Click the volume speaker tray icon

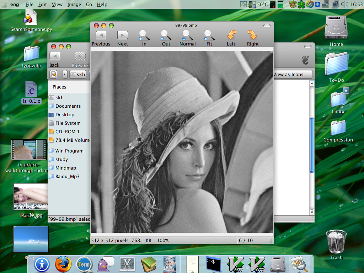[x=345, y=4]
